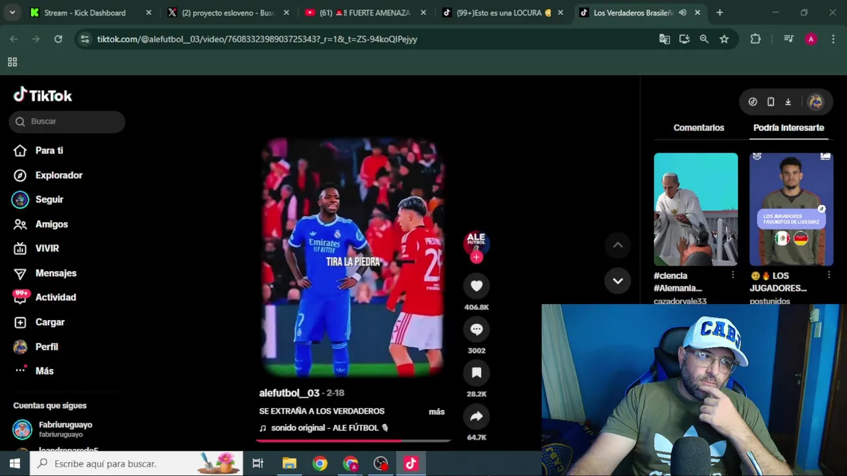Seek on the video progress bar
Image resolution: width=847 pixels, height=476 pixels.
(353, 440)
